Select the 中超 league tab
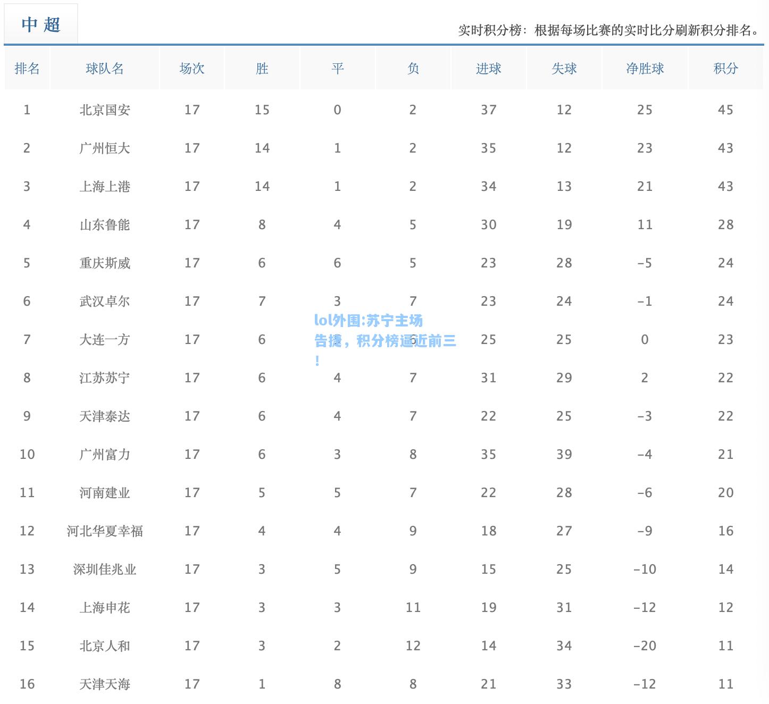The width and height of the screenshot is (769, 704). [41, 24]
